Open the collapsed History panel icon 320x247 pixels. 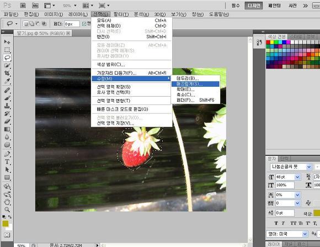tap(259, 43)
